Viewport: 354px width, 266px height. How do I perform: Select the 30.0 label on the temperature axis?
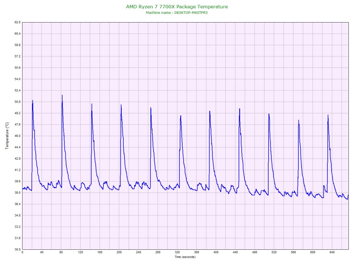pos(17,249)
